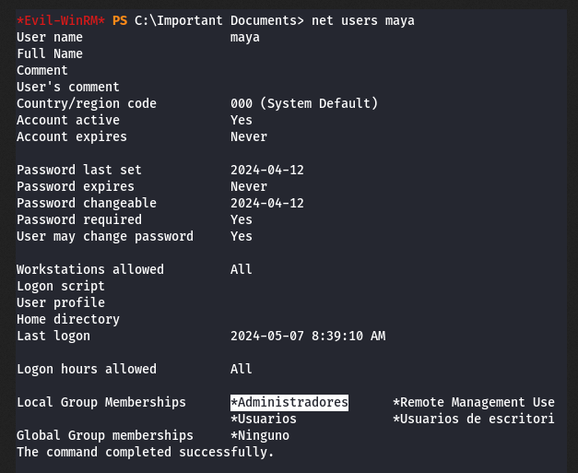Click the red *Evil-WinRM* prompt label
This screenshot has height=473, width=578.
(x=61, y=20)
